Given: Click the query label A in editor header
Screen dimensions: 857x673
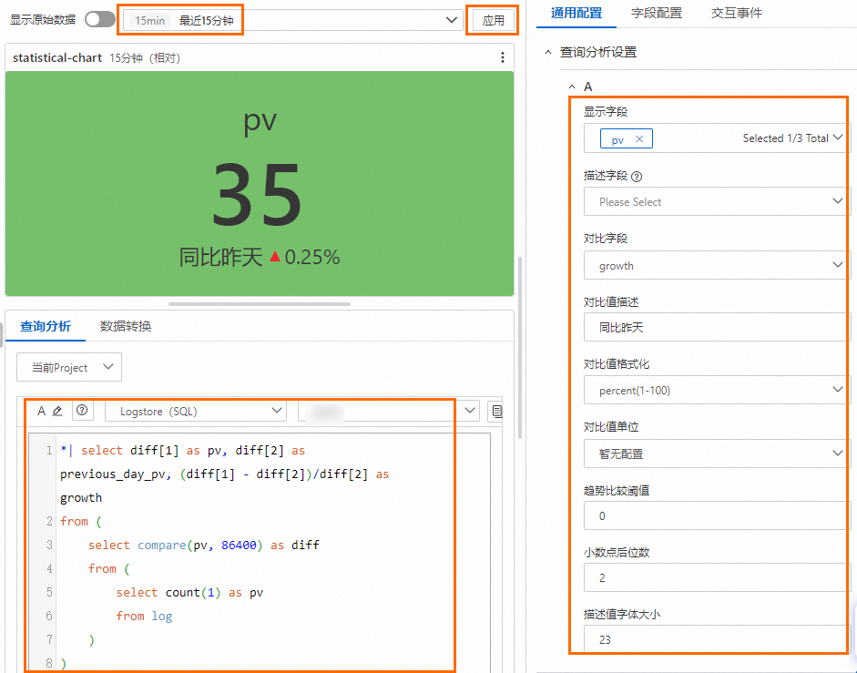Looking at the screenshot, I should coord(41,411).
